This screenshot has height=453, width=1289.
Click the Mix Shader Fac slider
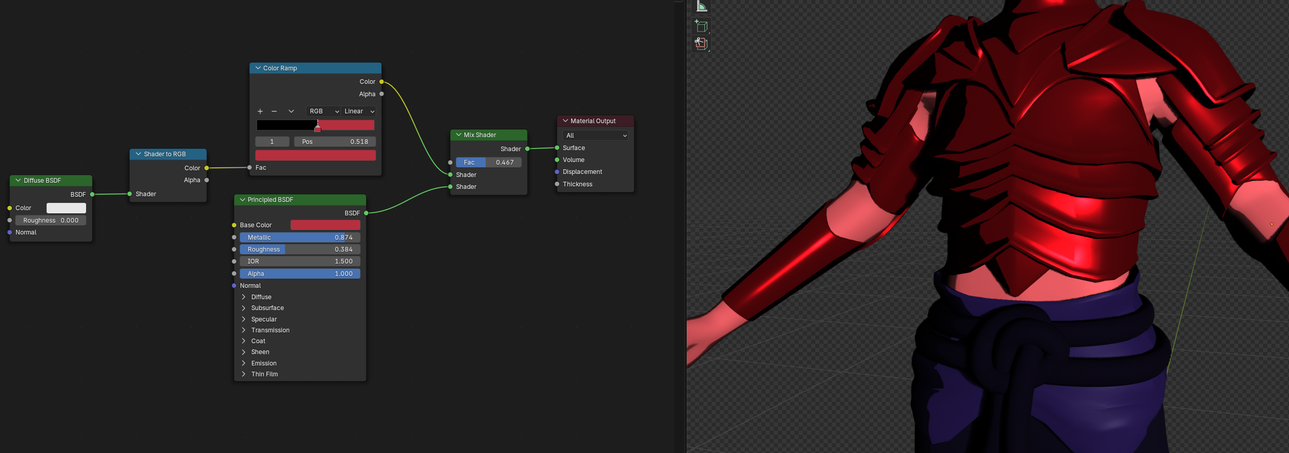coord(489,163)
